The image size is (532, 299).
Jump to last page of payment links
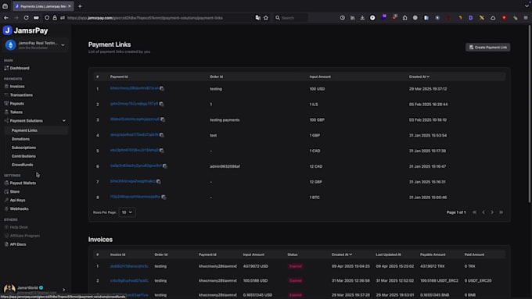(501, 212)
